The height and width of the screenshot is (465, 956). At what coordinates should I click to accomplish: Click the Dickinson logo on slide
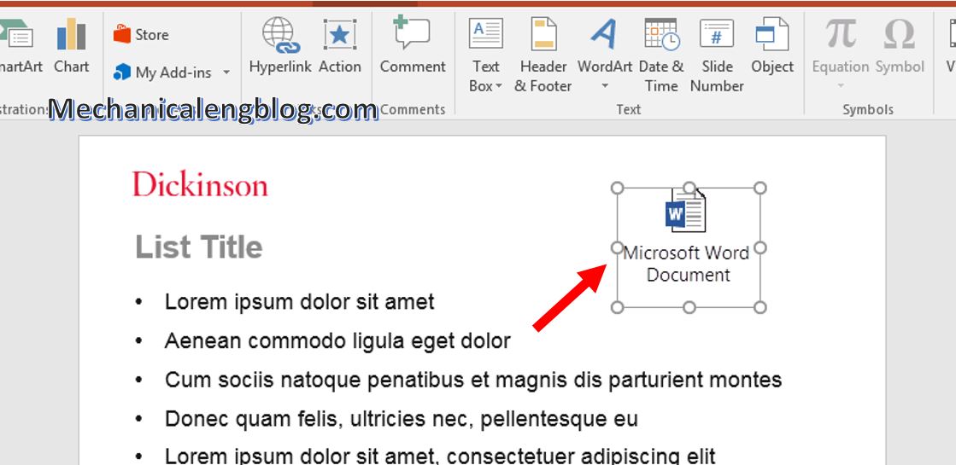200,184
